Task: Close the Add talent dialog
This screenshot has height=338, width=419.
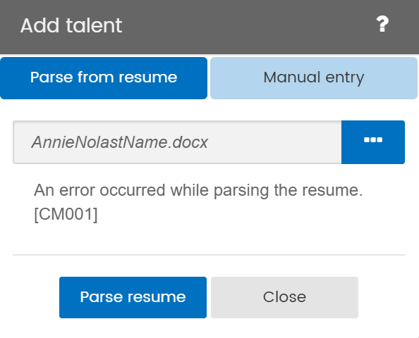Action: click(284, 297)
